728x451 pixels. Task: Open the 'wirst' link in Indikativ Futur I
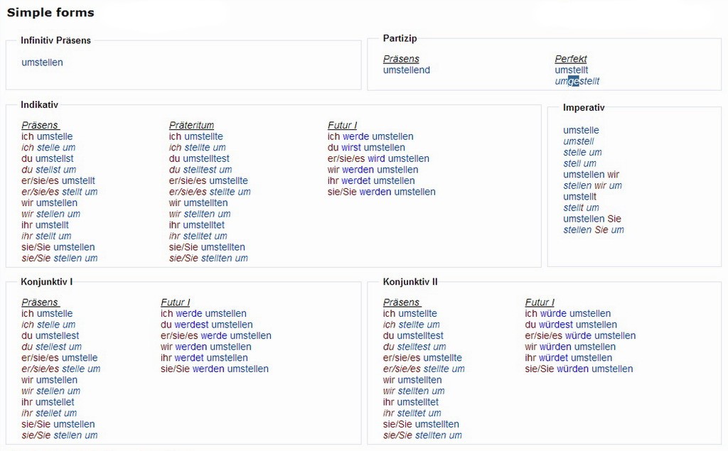[350, 148]
